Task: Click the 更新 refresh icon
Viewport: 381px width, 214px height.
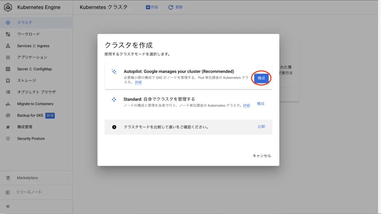Action: click(x=170, y=7)
